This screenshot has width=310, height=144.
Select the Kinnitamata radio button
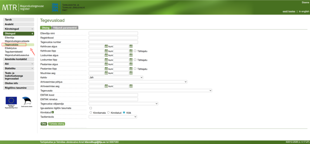tap(91, 112)
